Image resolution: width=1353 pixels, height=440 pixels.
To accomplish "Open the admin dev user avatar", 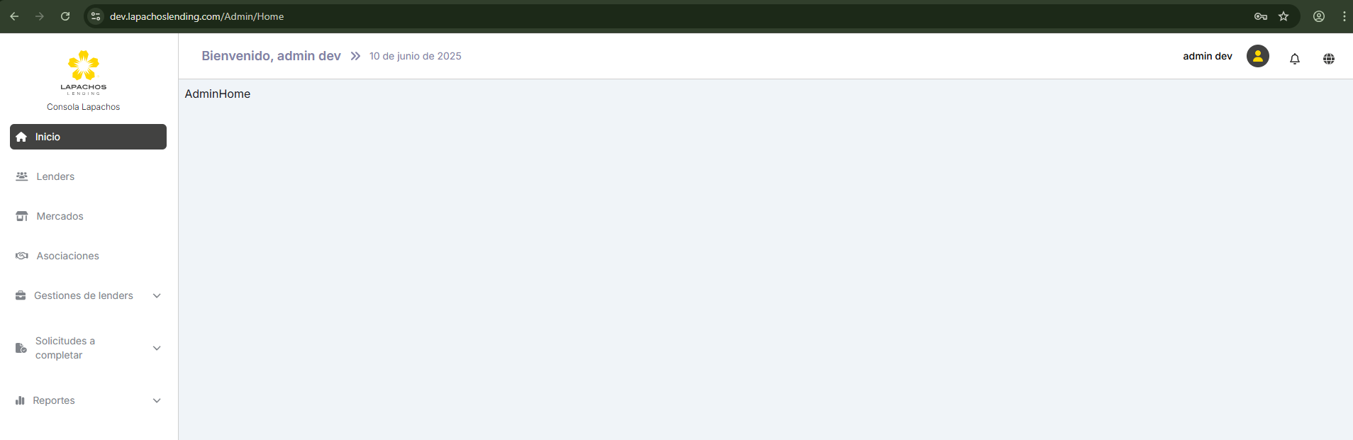I will [1257, 56].
